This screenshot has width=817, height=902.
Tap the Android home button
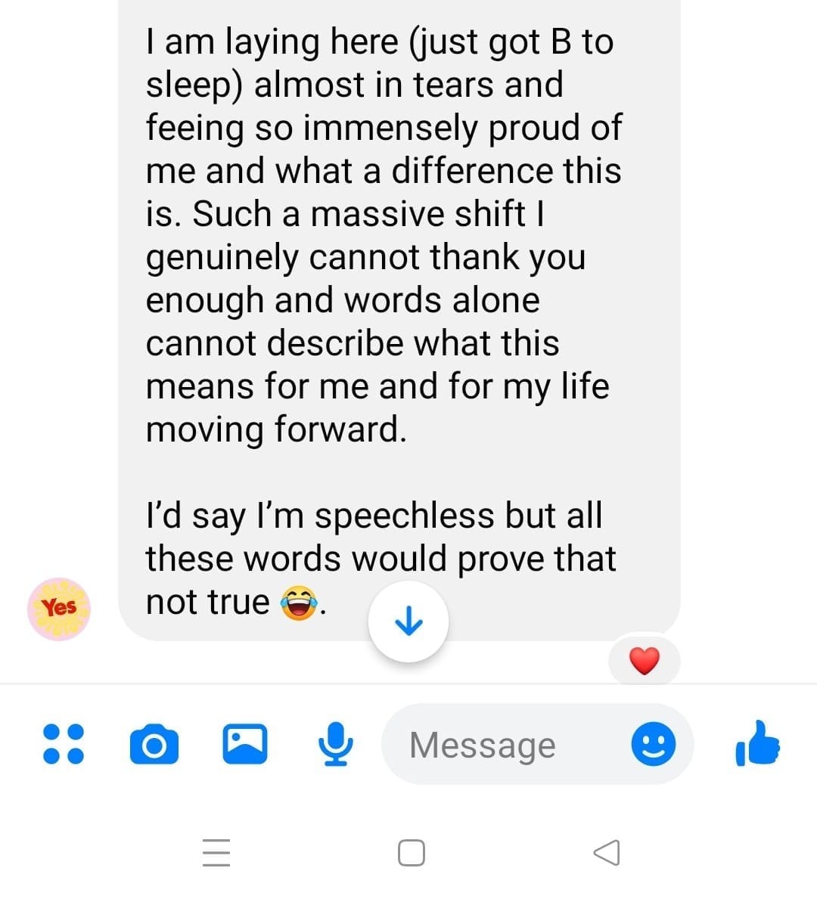click(x=411, y=853)
